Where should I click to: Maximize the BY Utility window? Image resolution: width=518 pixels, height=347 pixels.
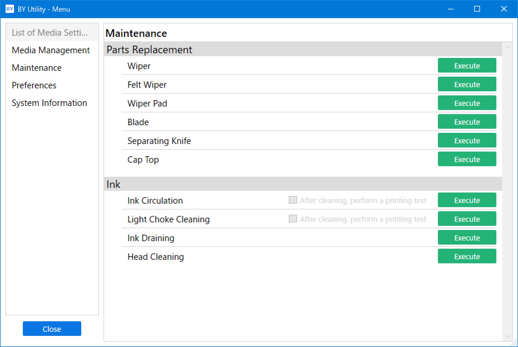pos(477,9)
